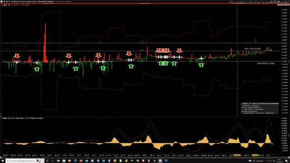Click the MACD indicator label in lower panel
290x163 pixels.
[5, 118]
